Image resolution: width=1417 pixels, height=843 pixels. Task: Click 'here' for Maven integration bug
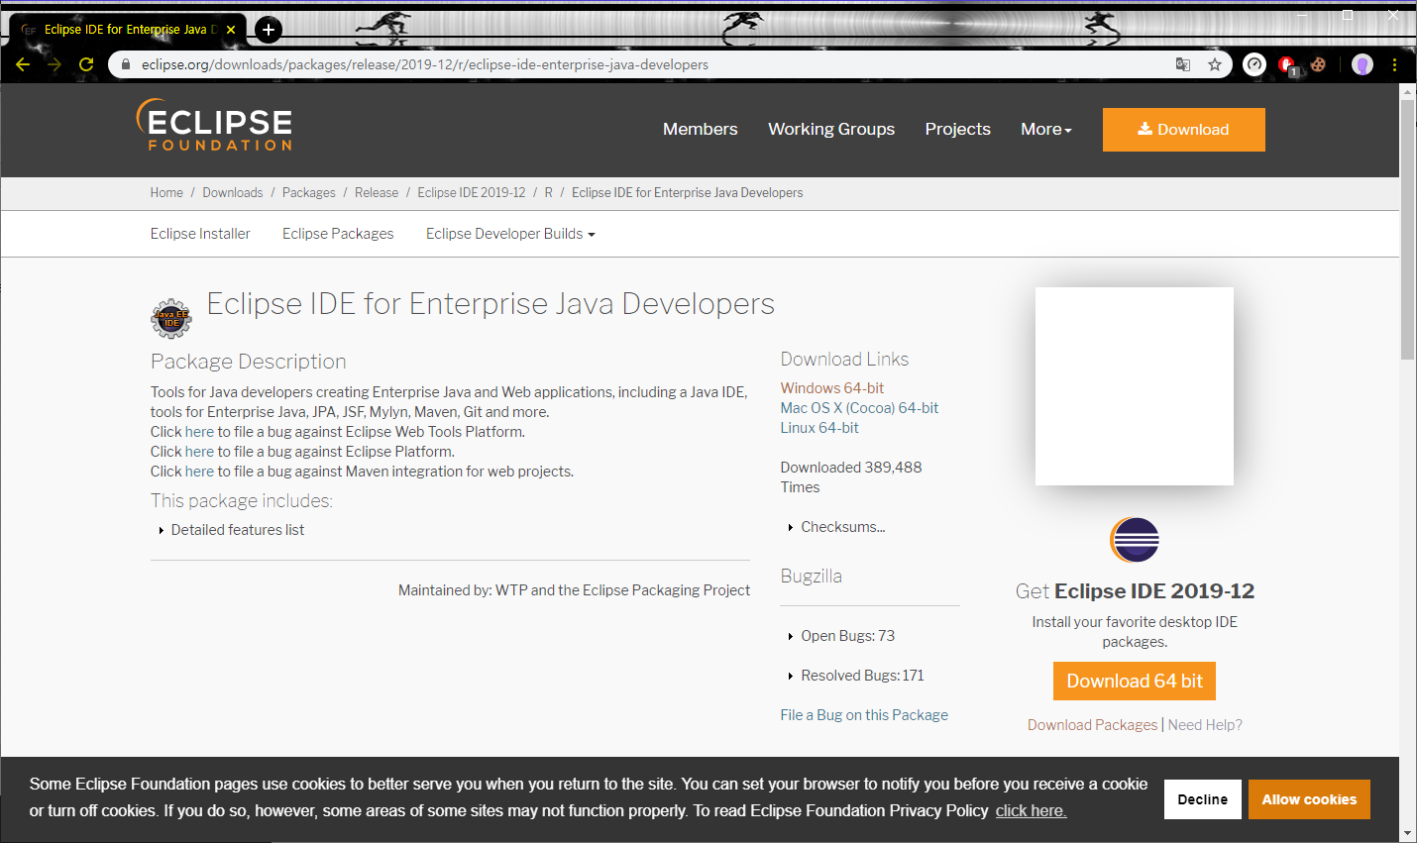[x=199, y=472]
